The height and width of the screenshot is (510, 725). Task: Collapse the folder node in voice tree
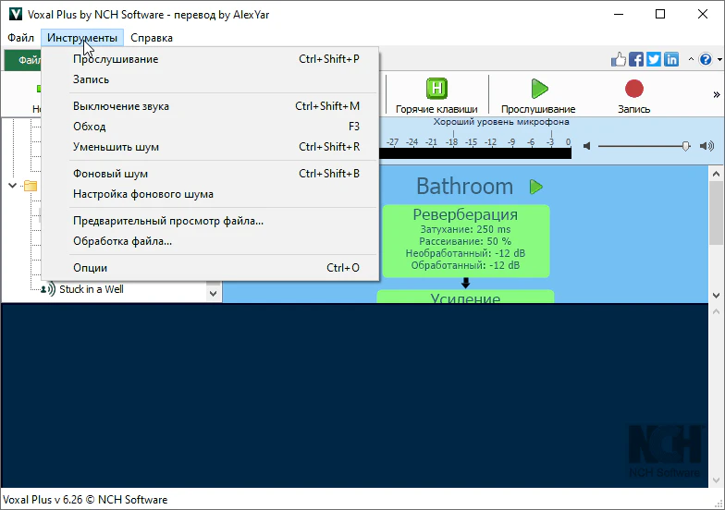pyautogui.click(x=13, y=186)
